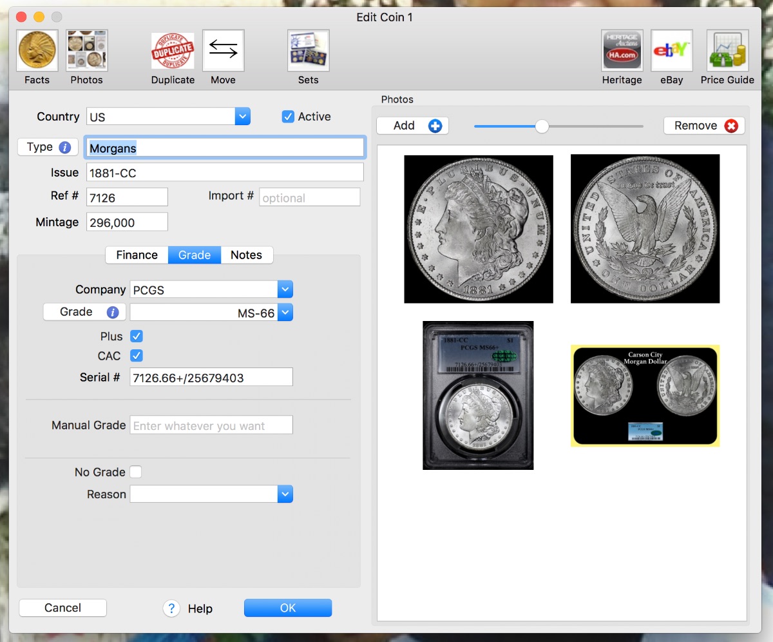773x642 pixels.
Task: Uncheck the Active checkbox
Action: [x=288, y=117]
